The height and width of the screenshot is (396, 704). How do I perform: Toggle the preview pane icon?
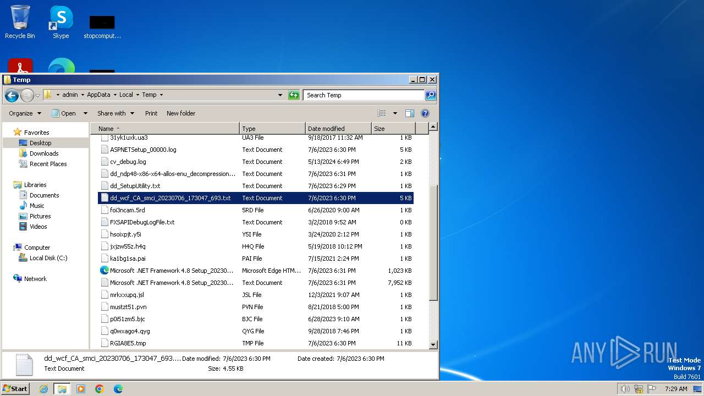(410, 113)
